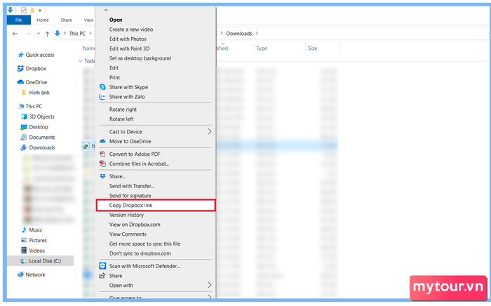
Task: Open Version History
Action: point(126,215)
